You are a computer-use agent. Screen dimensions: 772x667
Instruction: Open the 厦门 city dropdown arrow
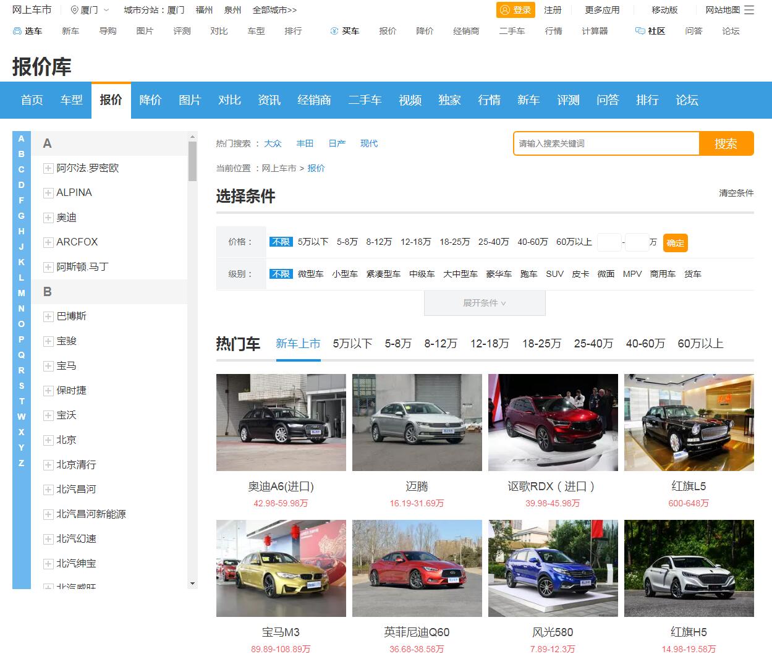pos(106,10)
